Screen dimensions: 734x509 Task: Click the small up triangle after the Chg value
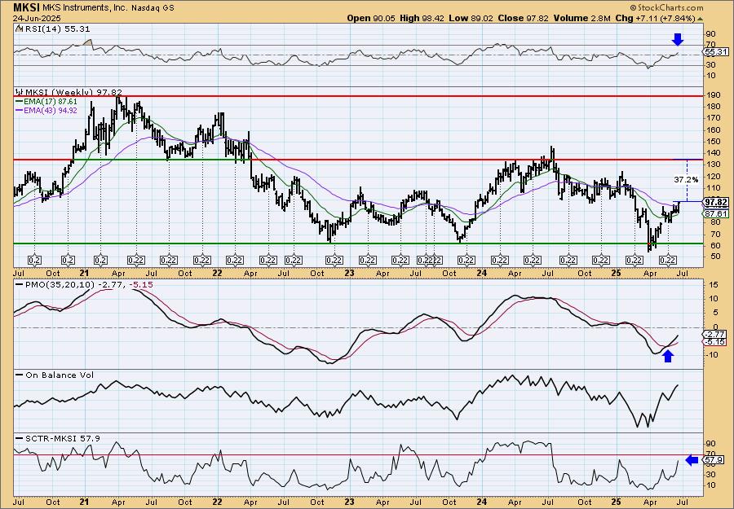point(701,19)
